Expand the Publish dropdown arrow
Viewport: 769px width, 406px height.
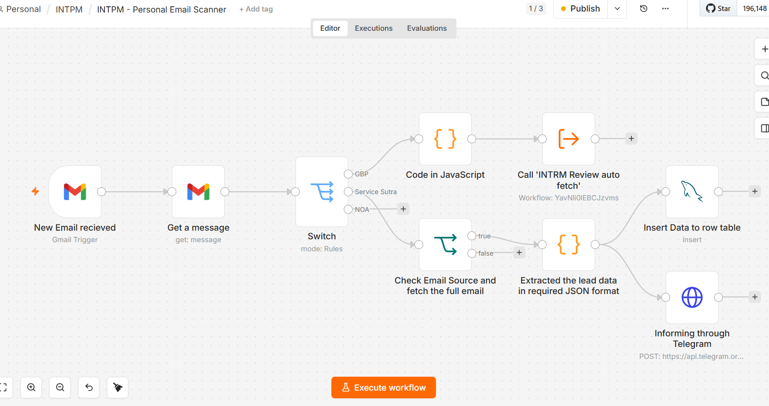pyautogui.click(x=617, y=9)
